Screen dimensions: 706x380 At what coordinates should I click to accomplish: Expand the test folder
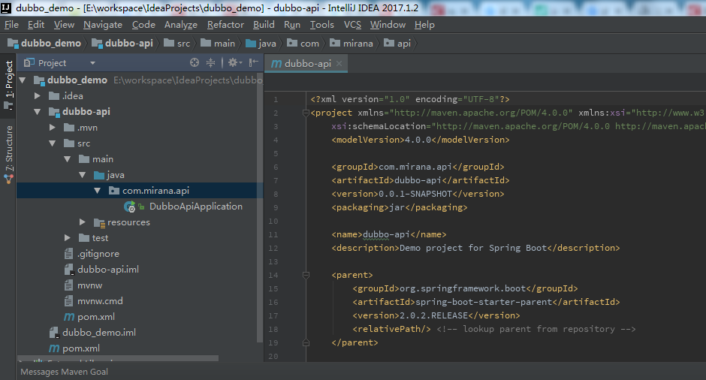coord(67,238)
